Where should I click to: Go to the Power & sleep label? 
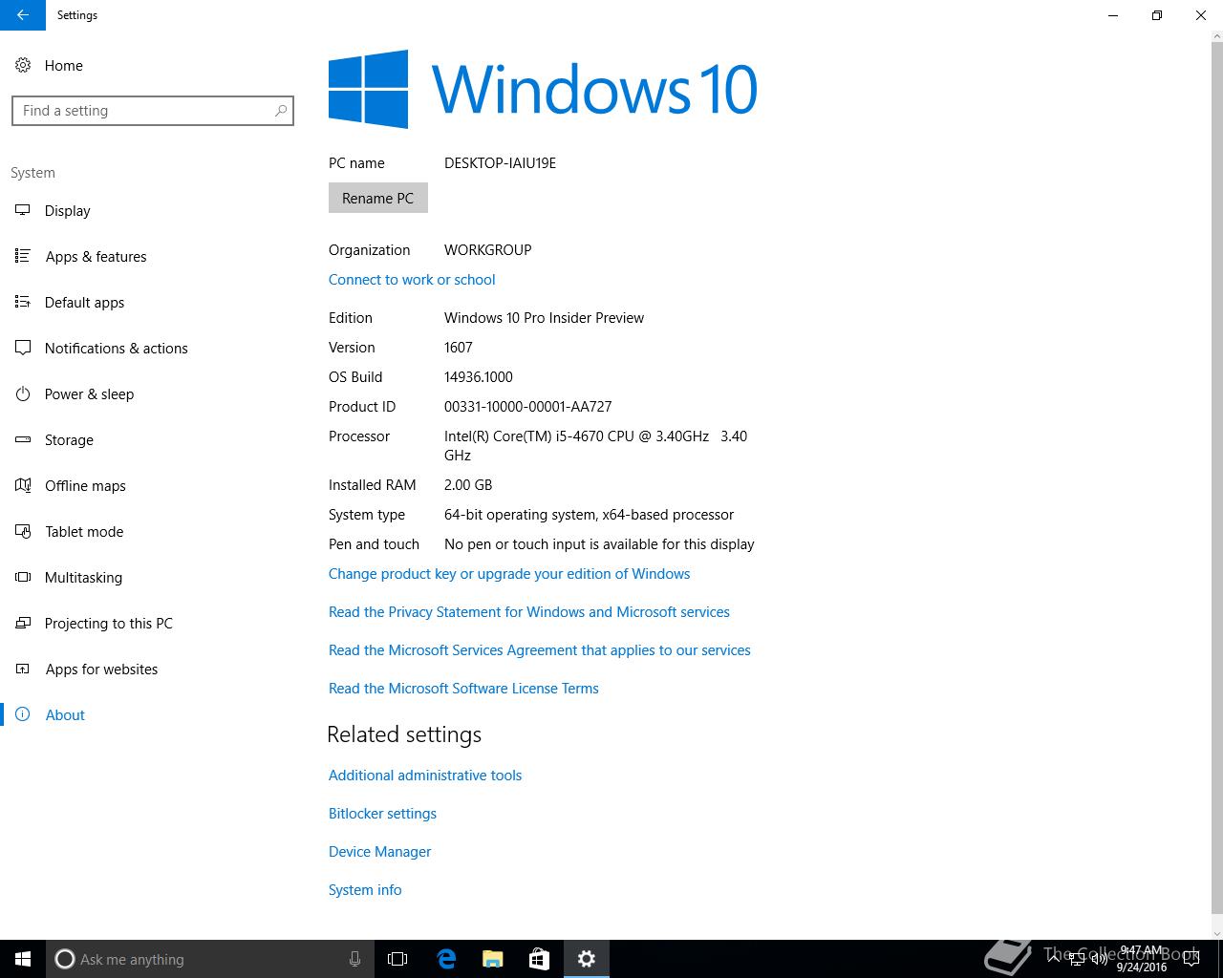point(90,394)
